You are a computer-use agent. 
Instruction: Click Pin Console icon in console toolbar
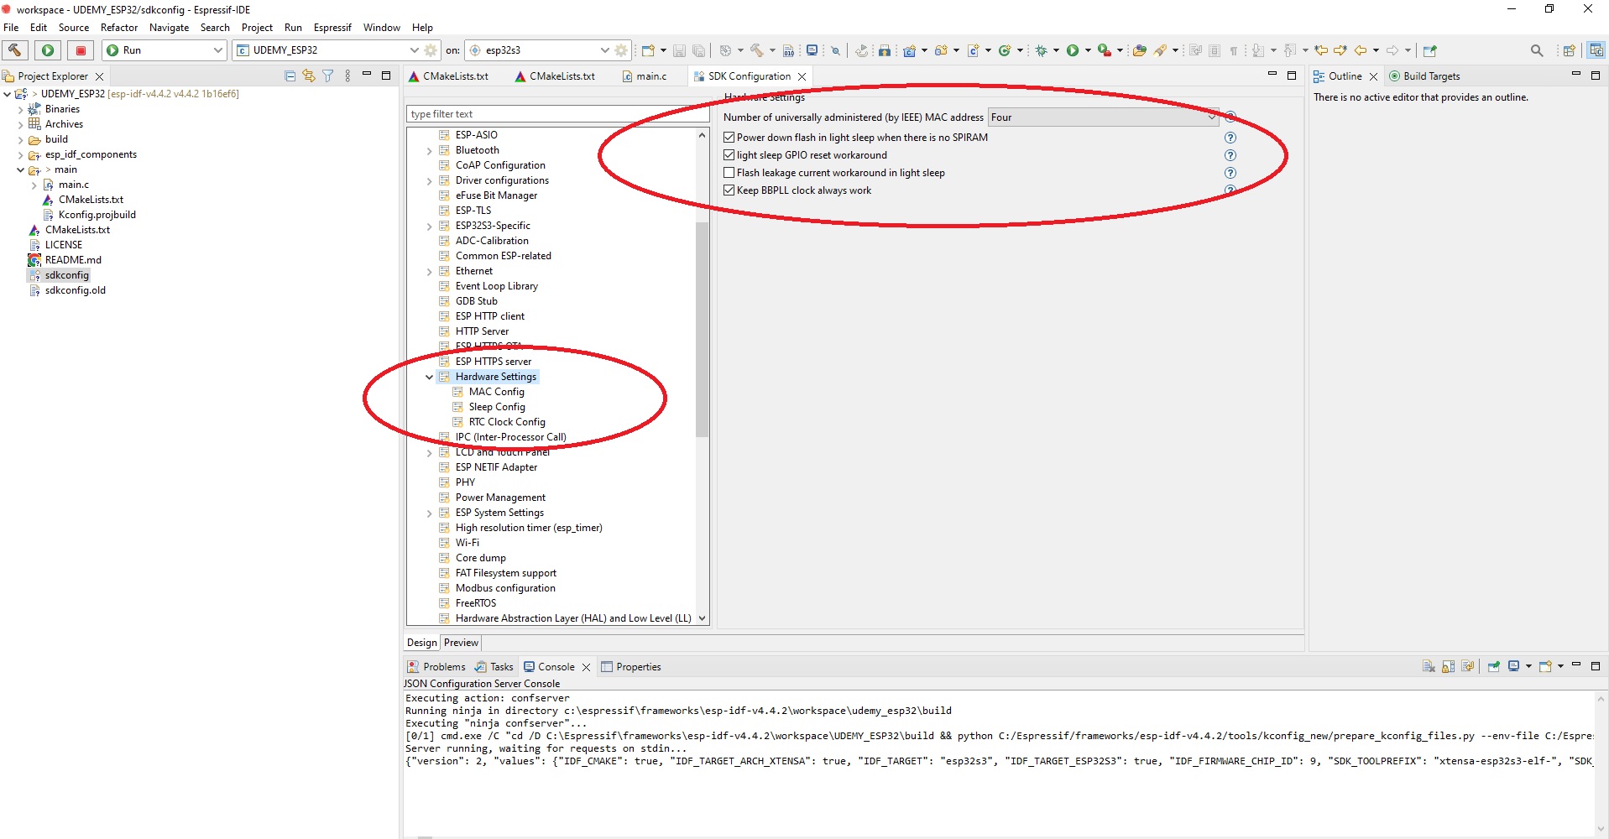pyautogui.click(x=1494, y=666)
